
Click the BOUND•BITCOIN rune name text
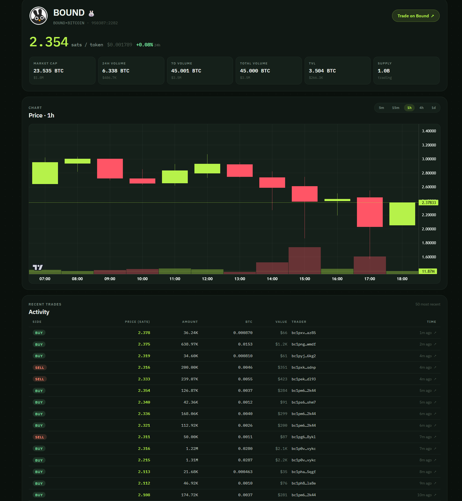[69, 23]
